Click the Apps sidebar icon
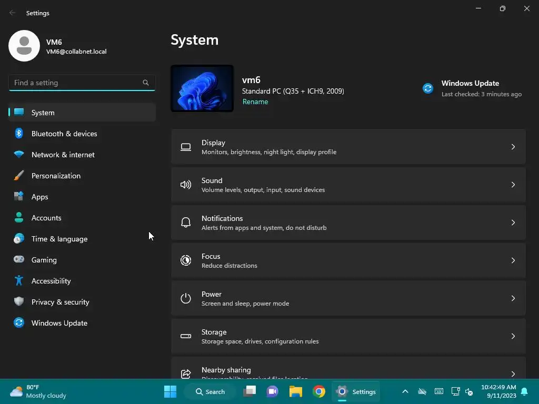Image resolution: width=539 pixels, height=404 pixels. 19,196
